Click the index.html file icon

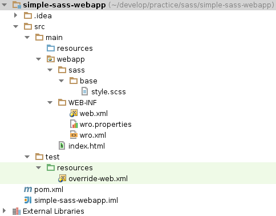click(62, 146)
